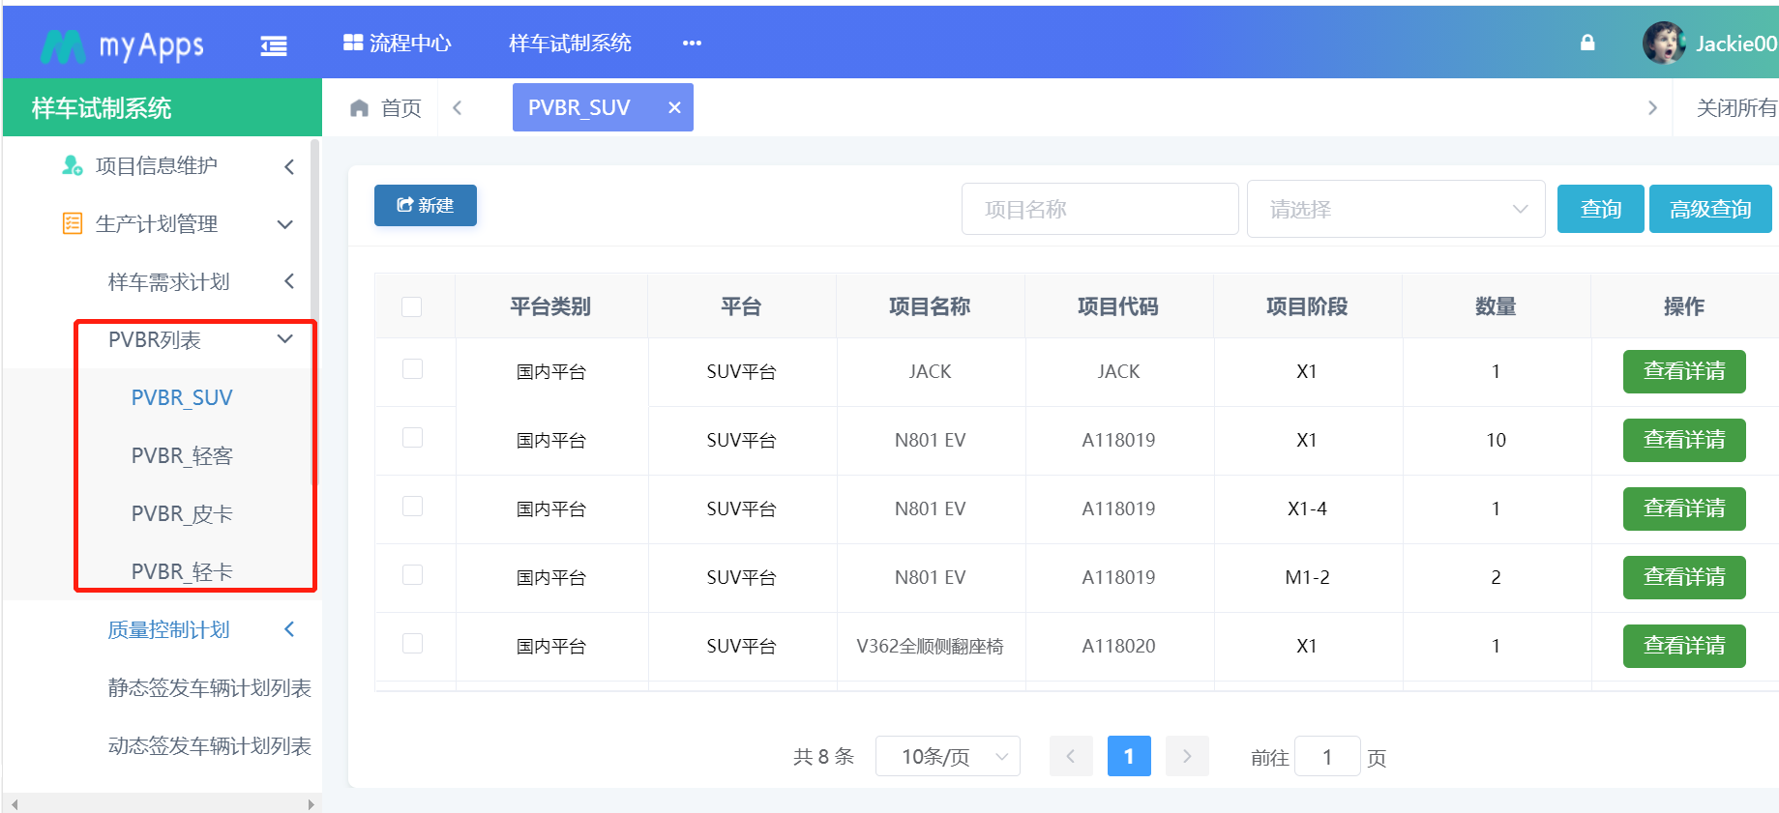Open the 10条/页 page size dropdown
The height and width of the screenshot is (813, 1779).
coord(947,757)
